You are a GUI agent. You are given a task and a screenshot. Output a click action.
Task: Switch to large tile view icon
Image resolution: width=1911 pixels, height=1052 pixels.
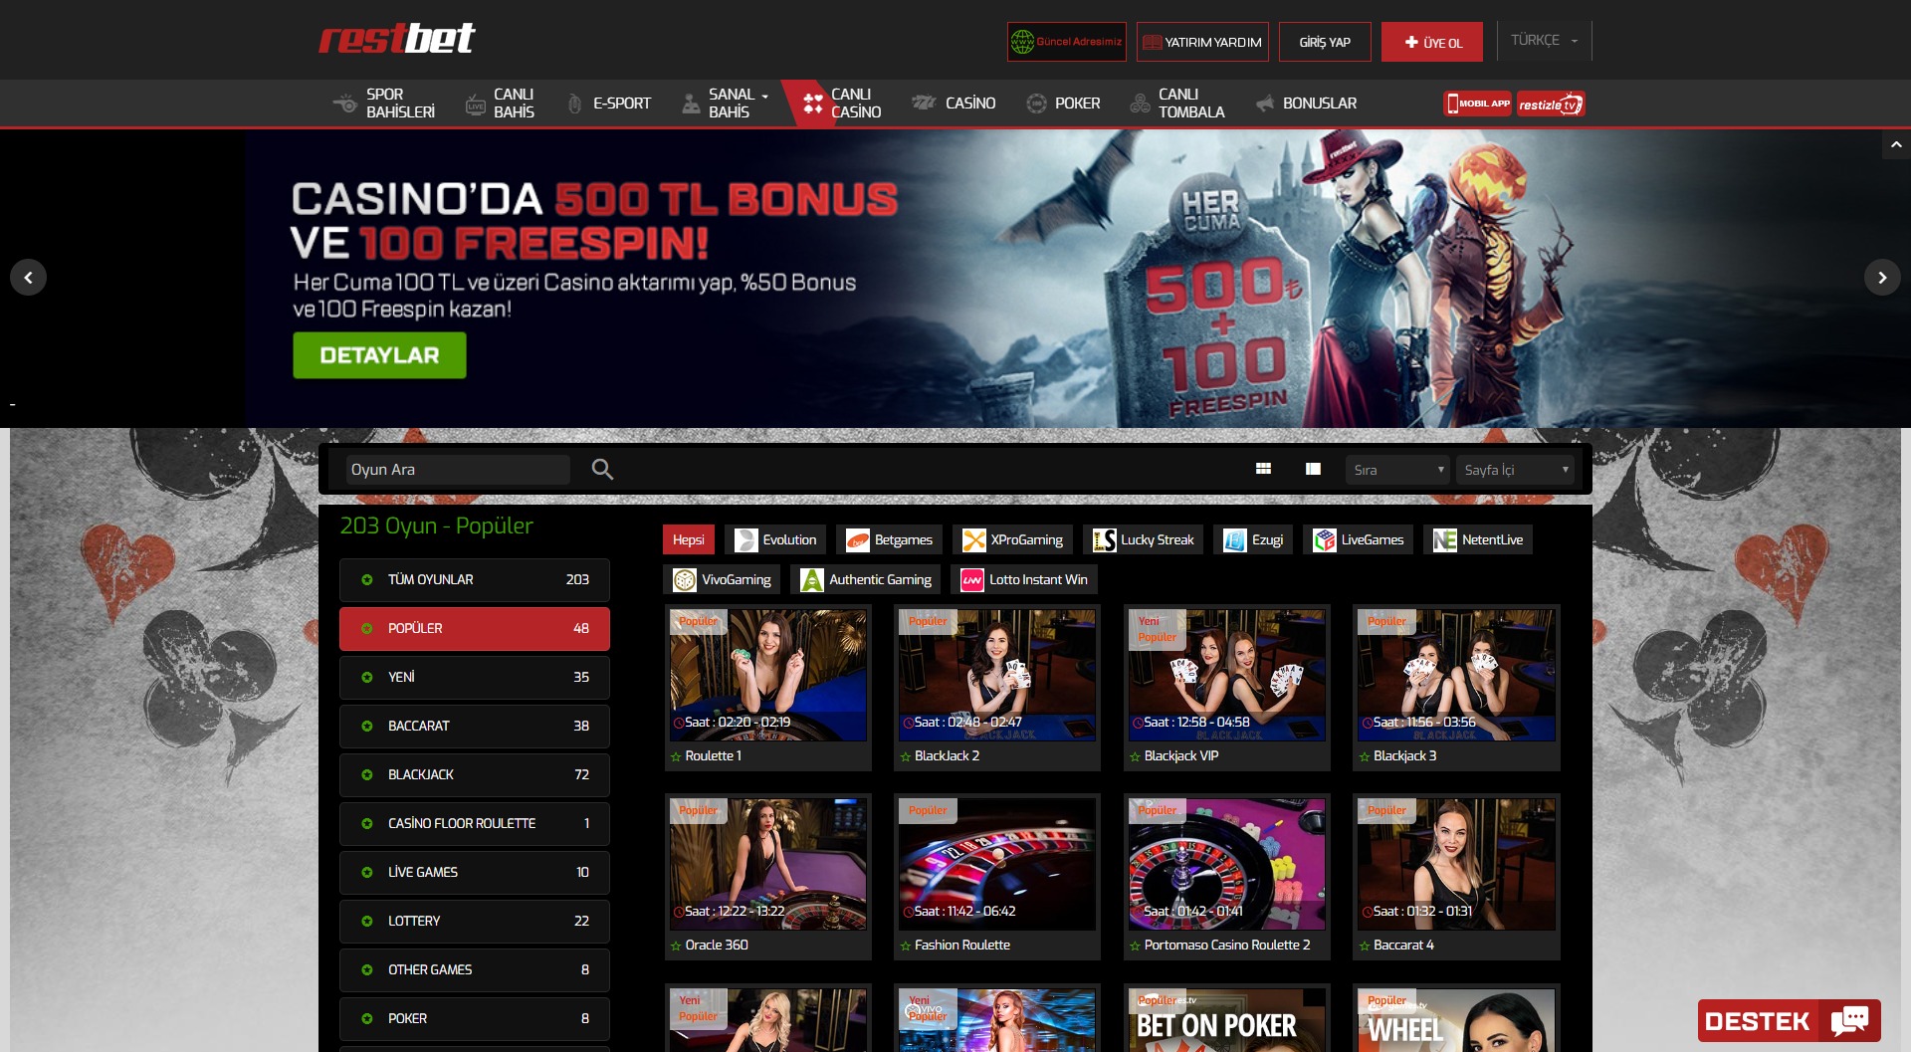point(1313,469)
